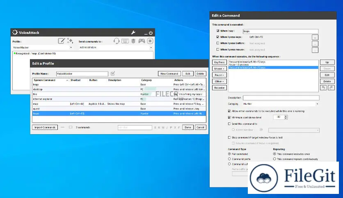Open the Category dropdown showing Hunter

[281, 104]
